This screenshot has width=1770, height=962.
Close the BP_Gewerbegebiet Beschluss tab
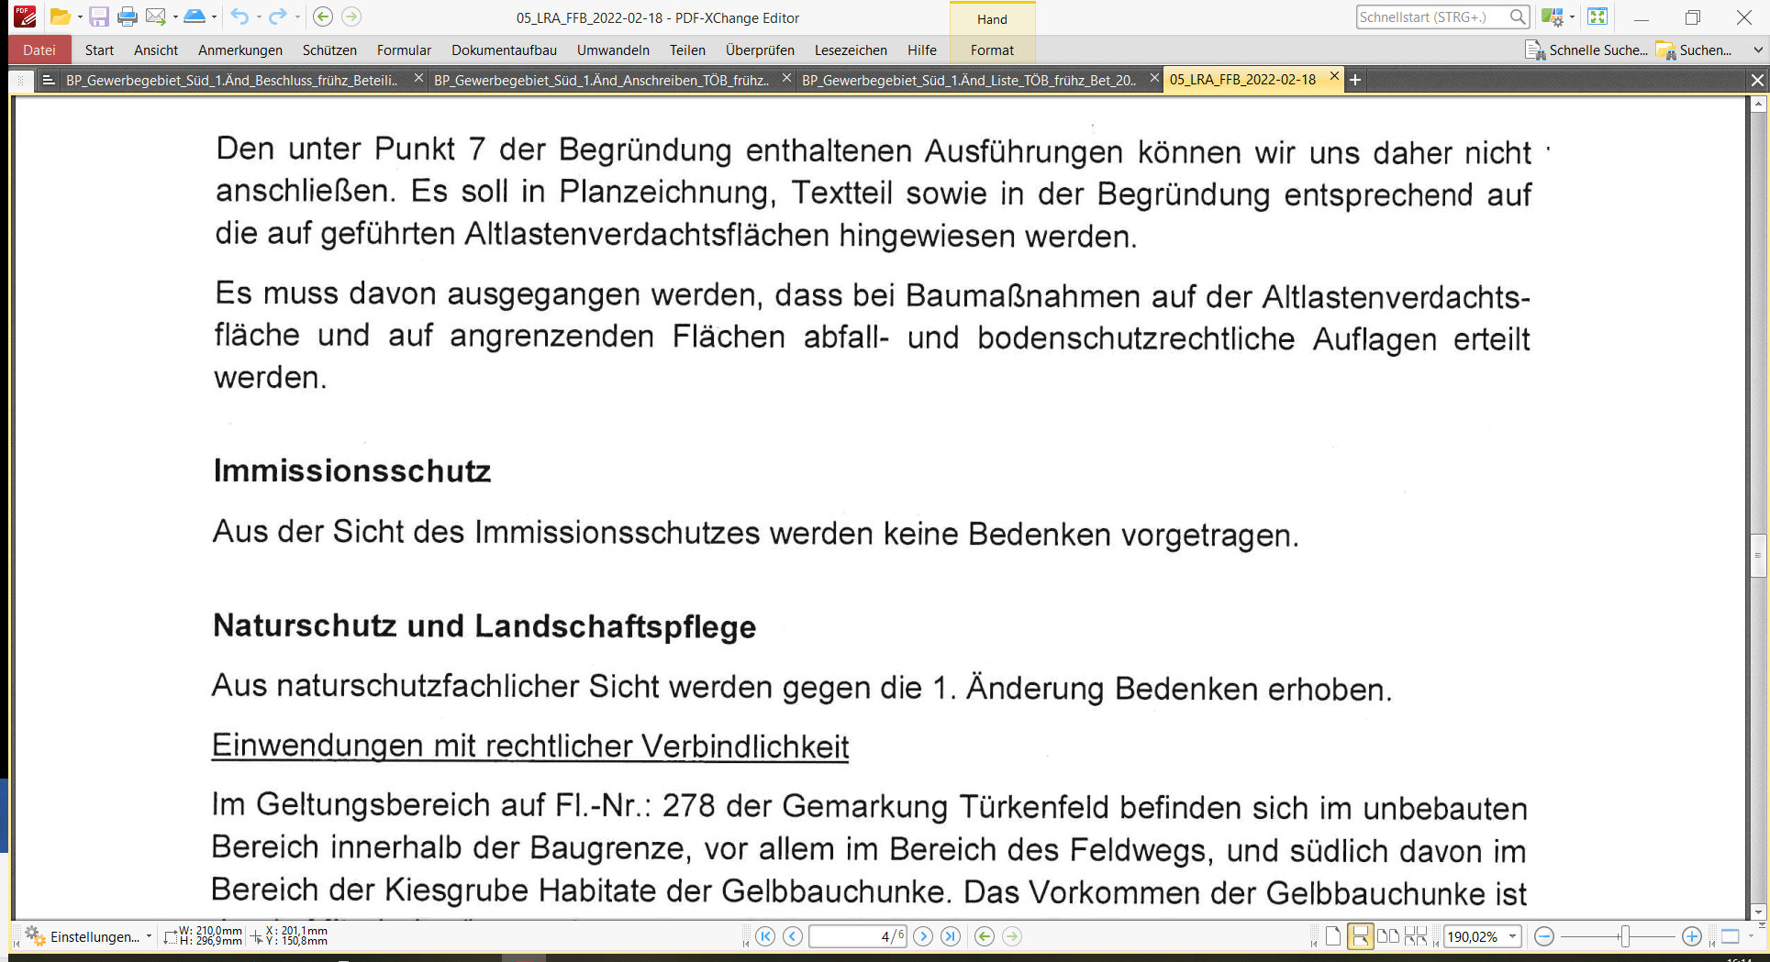point(418,79)
